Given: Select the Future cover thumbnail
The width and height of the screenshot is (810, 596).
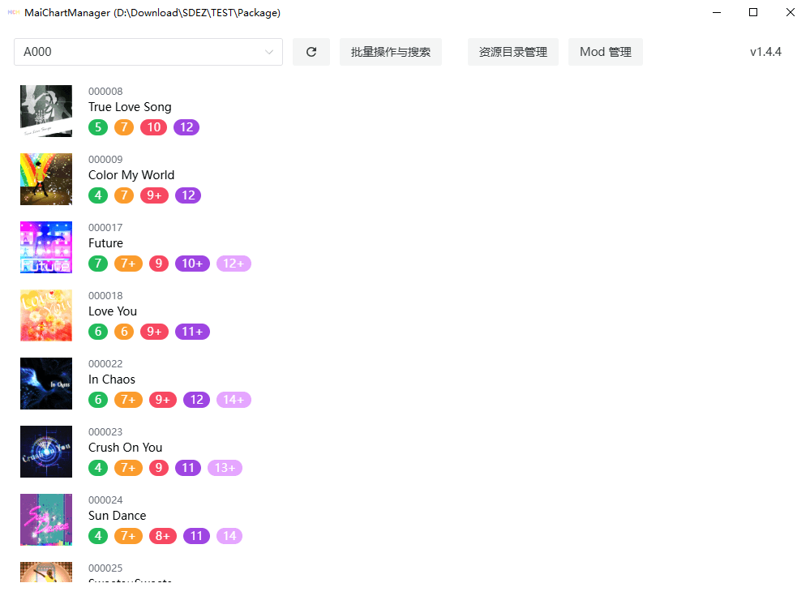Looking at the screenshot, I should point(46,247).
